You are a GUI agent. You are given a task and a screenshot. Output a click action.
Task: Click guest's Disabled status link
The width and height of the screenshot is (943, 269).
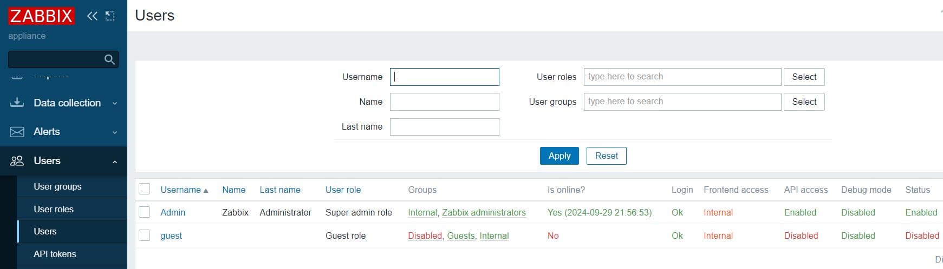(922, 236)
